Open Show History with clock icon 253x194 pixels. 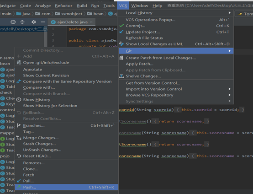click(x=67, y=100)
